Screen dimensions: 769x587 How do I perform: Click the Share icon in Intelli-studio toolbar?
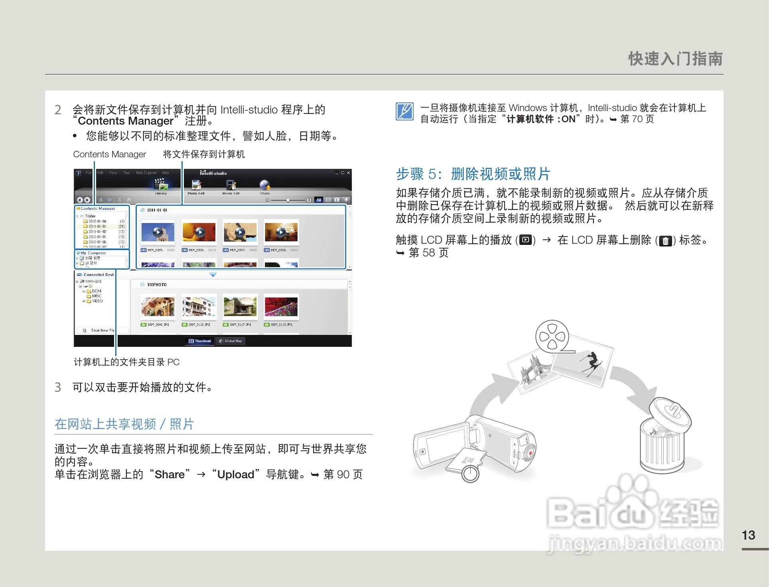point(265,185)
